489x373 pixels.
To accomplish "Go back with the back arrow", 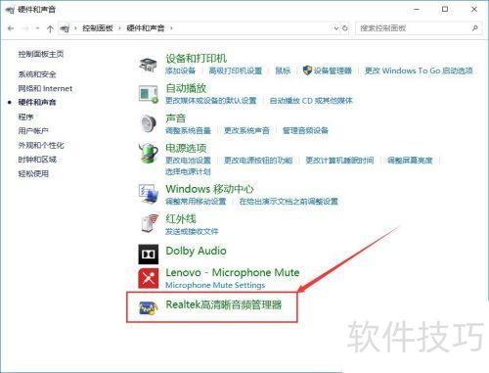I will 11,28.
